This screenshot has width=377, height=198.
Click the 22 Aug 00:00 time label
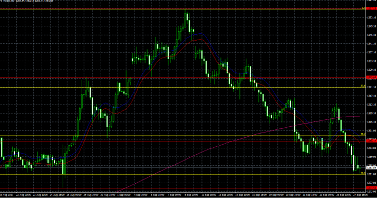tap(24, 195)
